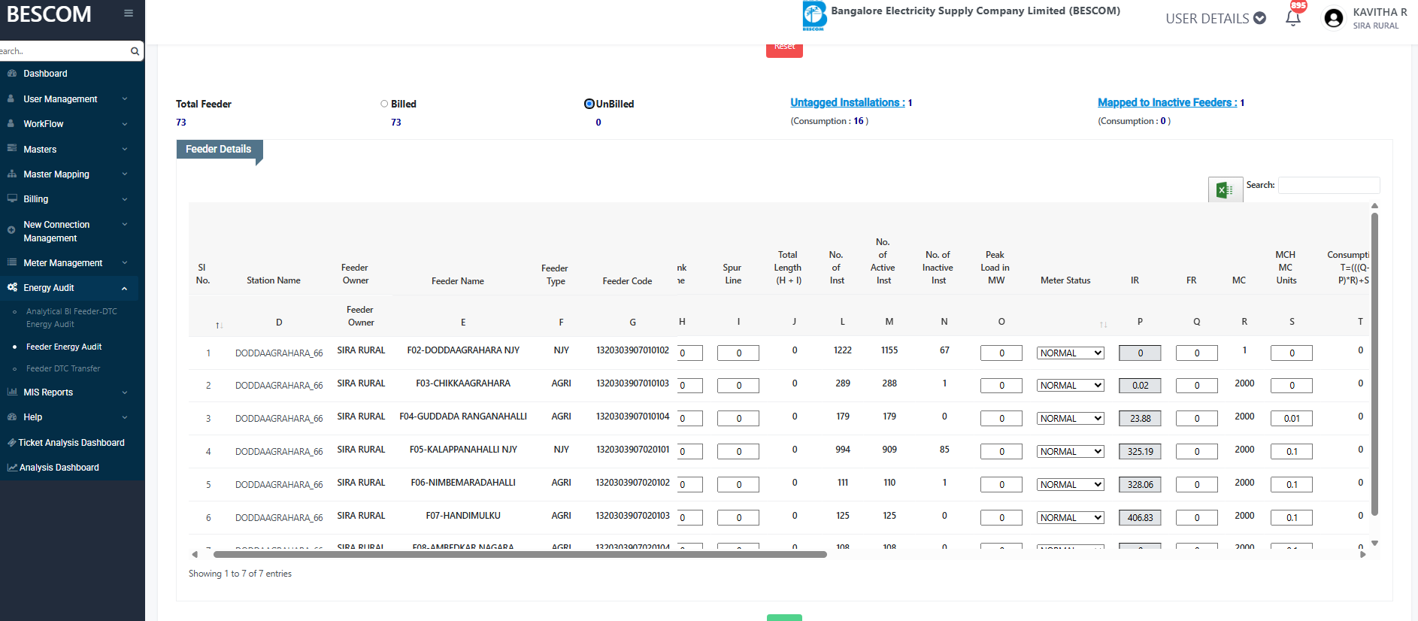Click the search magnifier icon in sidebar
The image size is (1418, 621).
point(135,51)
